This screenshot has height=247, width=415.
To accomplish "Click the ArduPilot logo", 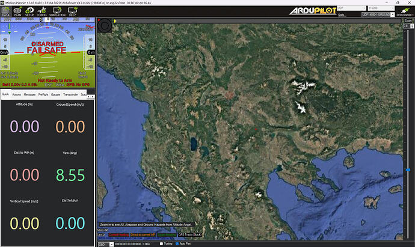I will pos(313,11).
